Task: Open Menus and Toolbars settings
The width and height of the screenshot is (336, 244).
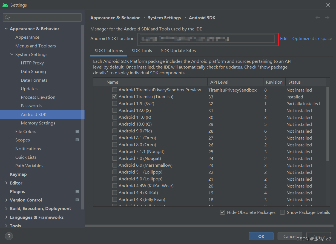Action: [x=36, y=46]
